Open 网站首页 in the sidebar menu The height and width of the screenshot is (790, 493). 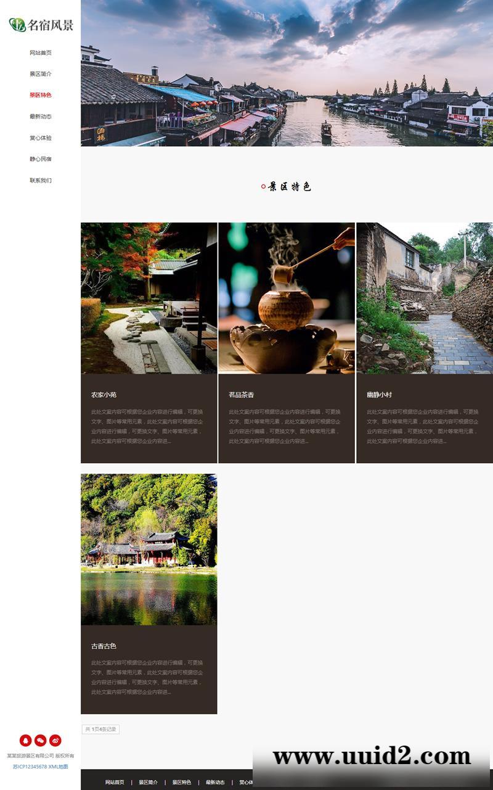[41, 53]
